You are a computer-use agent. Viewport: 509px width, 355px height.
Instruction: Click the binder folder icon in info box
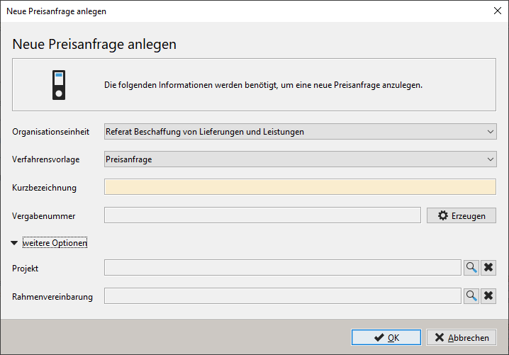pyautogui.click(x=59, y=85)
